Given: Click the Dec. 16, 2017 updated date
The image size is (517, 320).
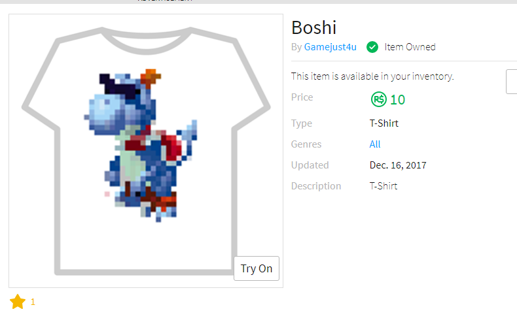Looking at the screenshot, I should pos(398,165).
